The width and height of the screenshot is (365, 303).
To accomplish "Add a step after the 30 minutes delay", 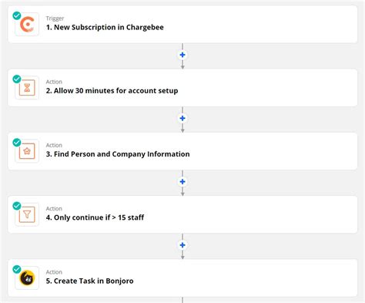I will click(182, 118).
